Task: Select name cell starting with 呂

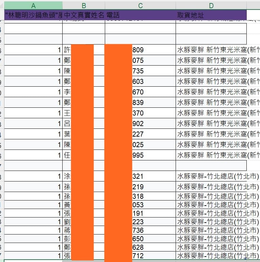Action: [x=84, y=123]
